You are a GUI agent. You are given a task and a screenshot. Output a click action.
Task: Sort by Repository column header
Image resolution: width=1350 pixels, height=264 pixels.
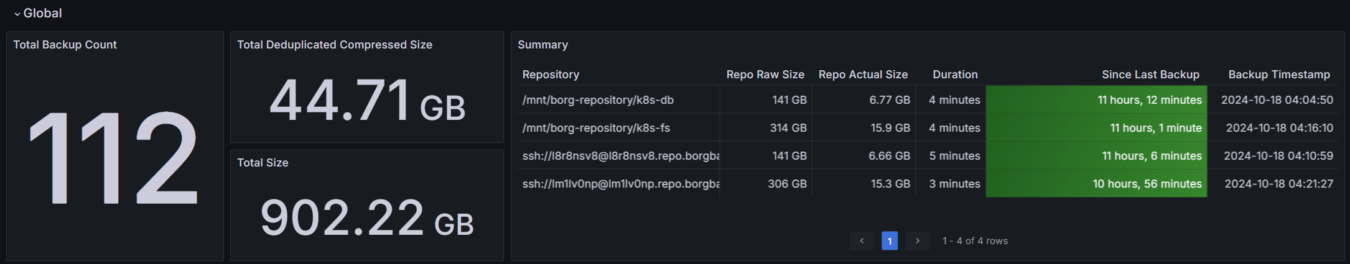click(551, 75)
